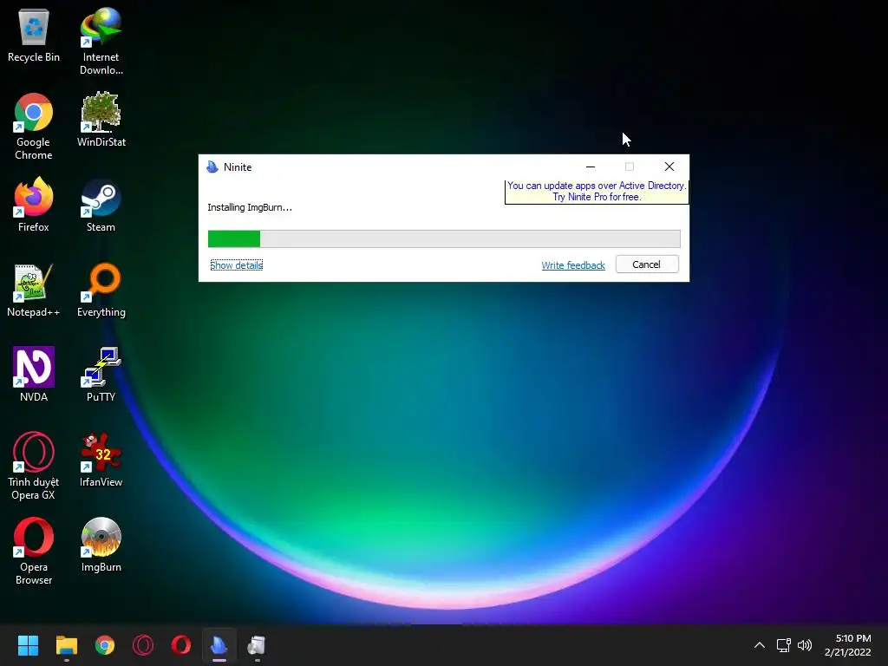The image size is (888, 666).
Task: Select the Opera GX desktop shortcut
Action: [x=34, y=466]
